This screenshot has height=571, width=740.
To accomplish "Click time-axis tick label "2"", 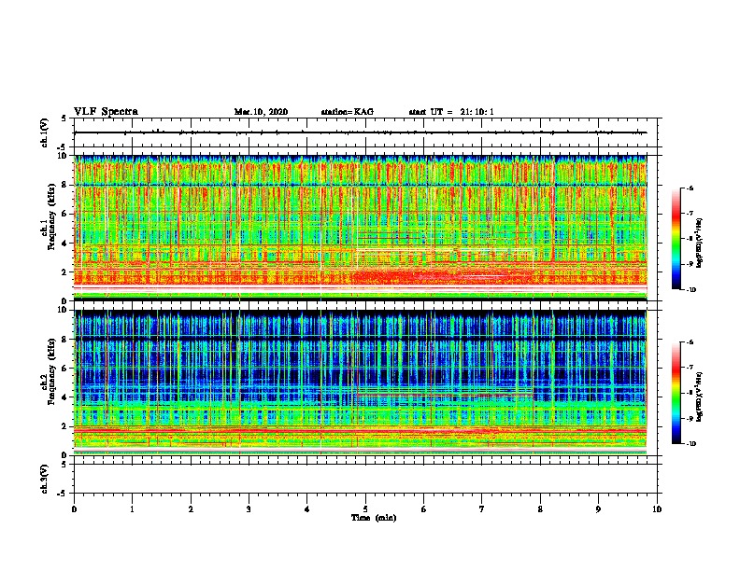I will (191, 509).
